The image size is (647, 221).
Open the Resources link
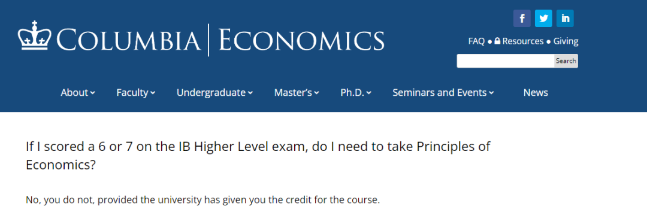pyautogui.click(x=523, y=41)
